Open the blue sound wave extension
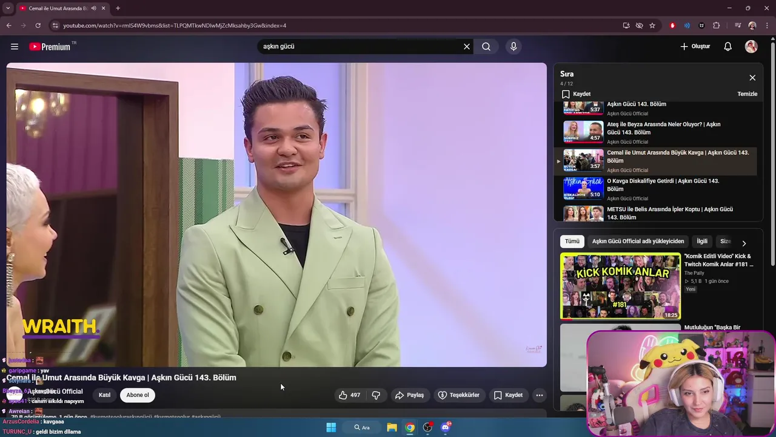This screenshot has height=437, width=776. tap(687, 25)
